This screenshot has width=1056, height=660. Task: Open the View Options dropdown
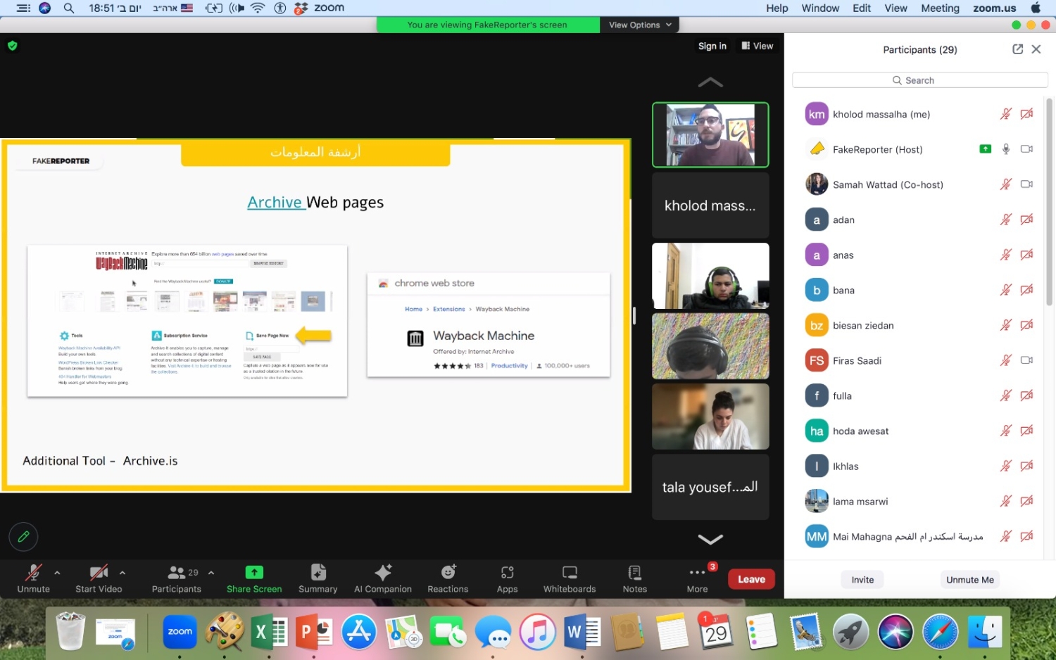640,25
